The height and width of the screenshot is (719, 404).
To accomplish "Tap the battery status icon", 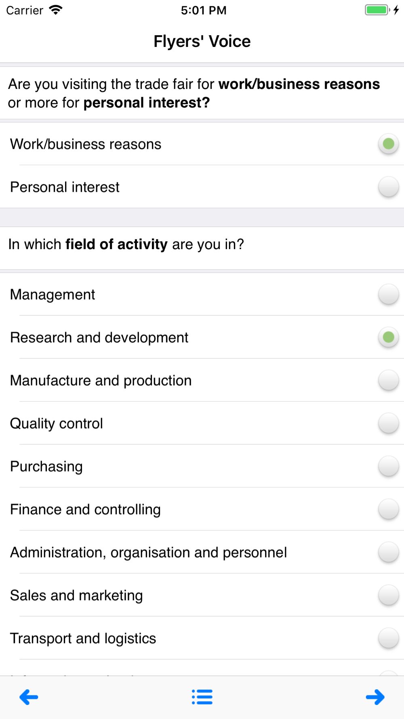I will click(x=377, y=10).
